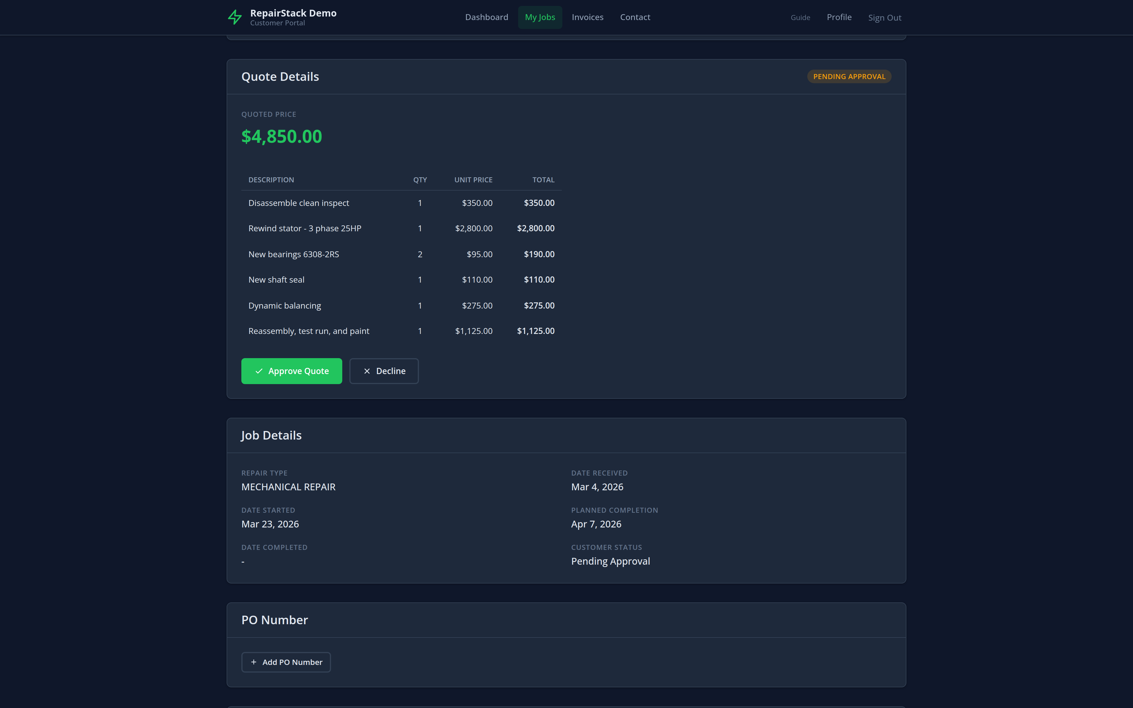Approve the $4,850.00 quote
Screen dimensions: 1133x708
pyautogui.click(x=291, y=371)
